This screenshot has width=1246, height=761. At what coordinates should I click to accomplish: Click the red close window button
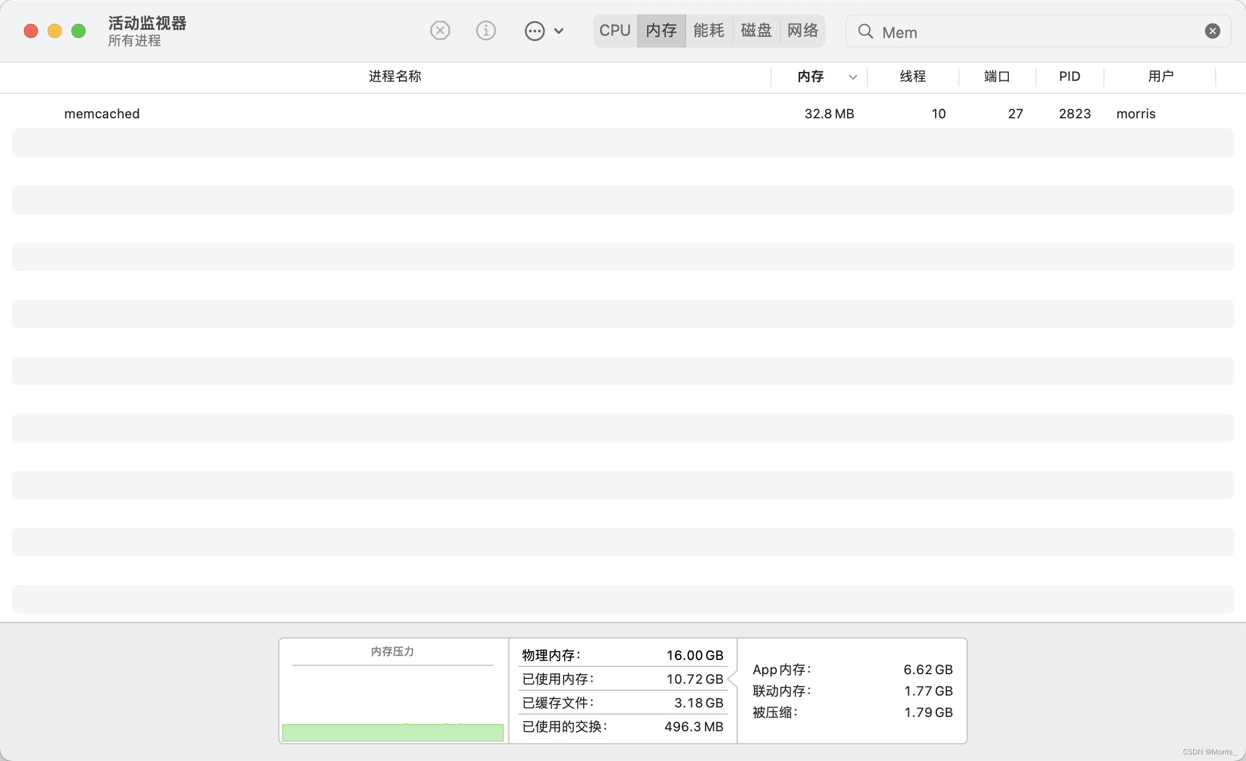pos(31,31)
